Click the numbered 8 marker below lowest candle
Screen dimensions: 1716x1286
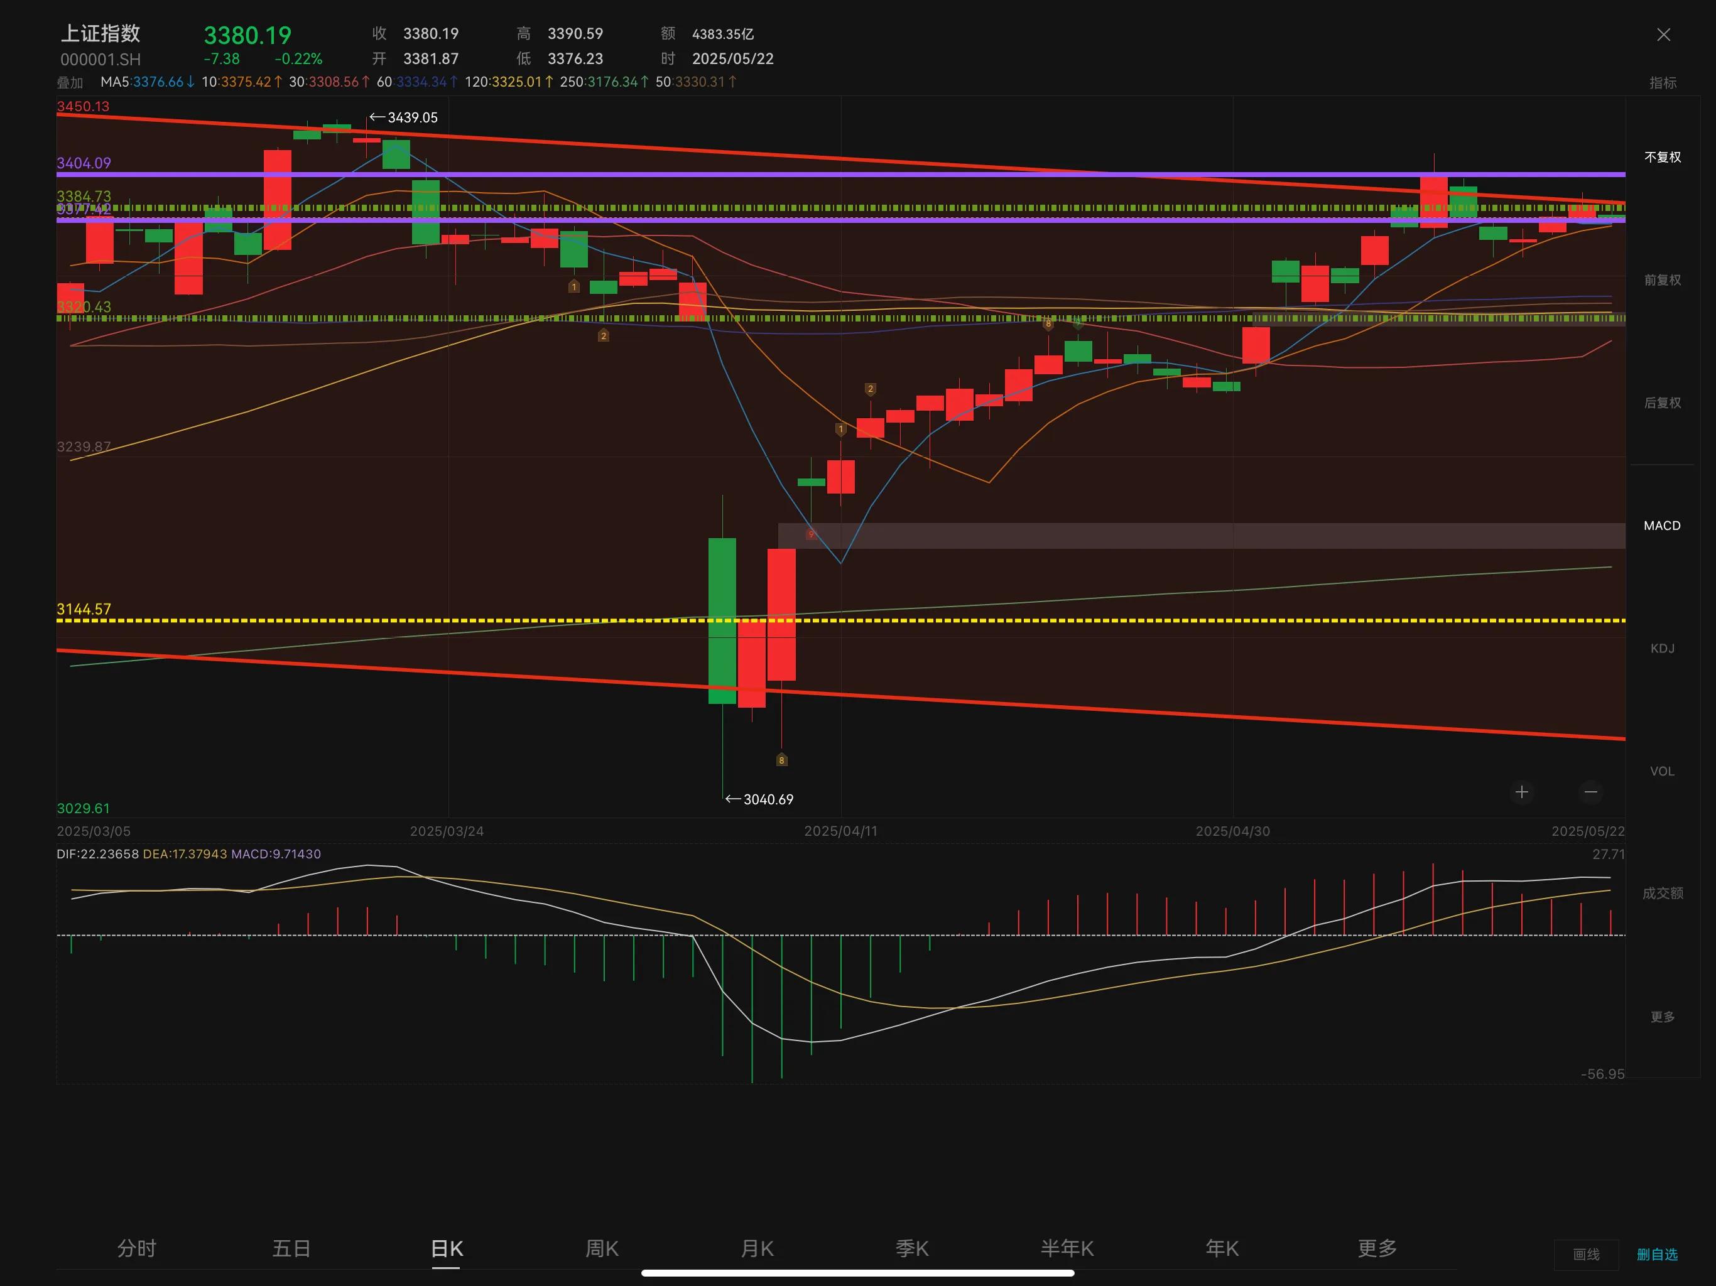(781, 760)
